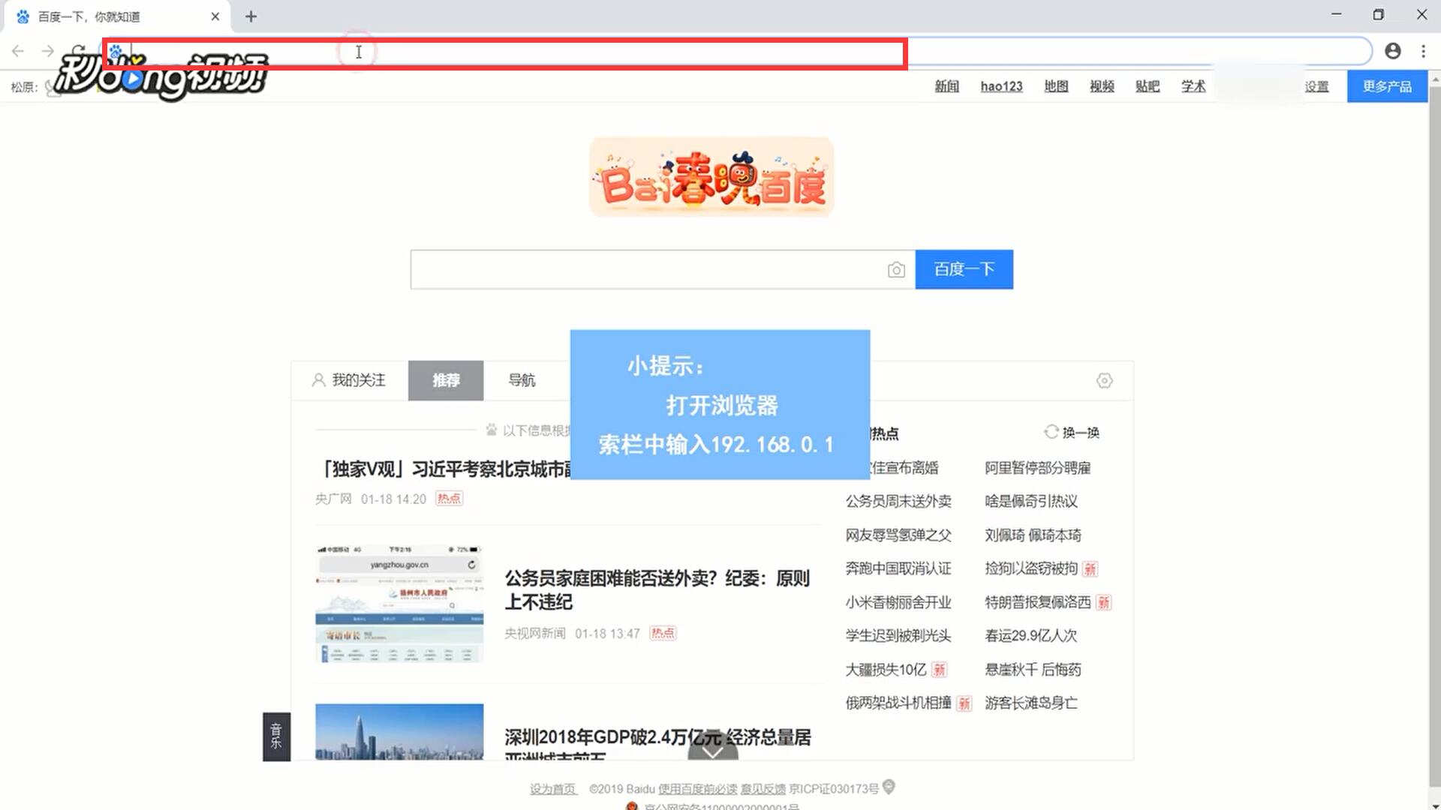
Task: Open headline 习近平考察北京城市
Action: point(444,469)
